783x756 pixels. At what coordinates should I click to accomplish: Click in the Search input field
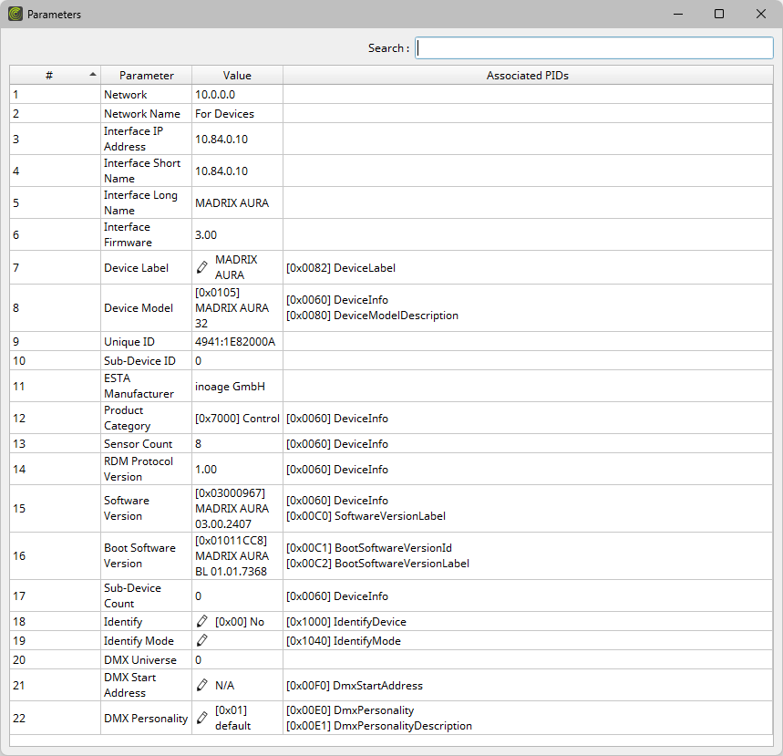pyautogui.click(x=593, y=48)
